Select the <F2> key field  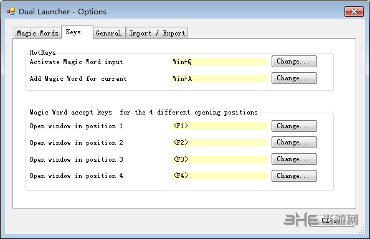pos(219,143)
